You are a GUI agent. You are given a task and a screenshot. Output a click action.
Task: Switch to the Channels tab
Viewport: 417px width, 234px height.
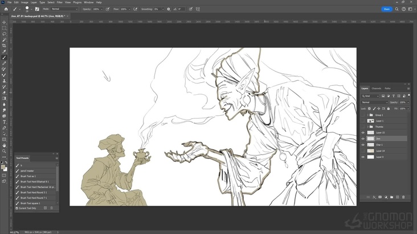377,89
